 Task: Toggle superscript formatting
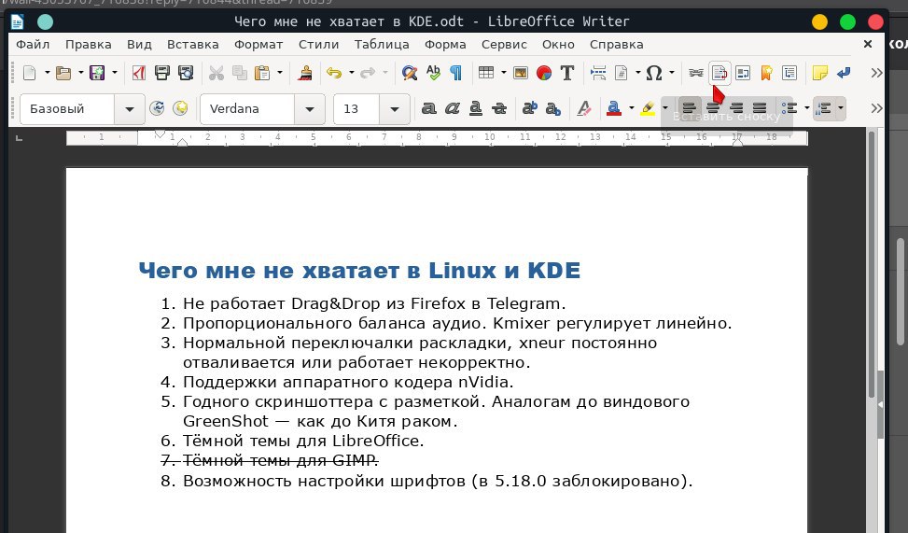(x=530, y=108)
